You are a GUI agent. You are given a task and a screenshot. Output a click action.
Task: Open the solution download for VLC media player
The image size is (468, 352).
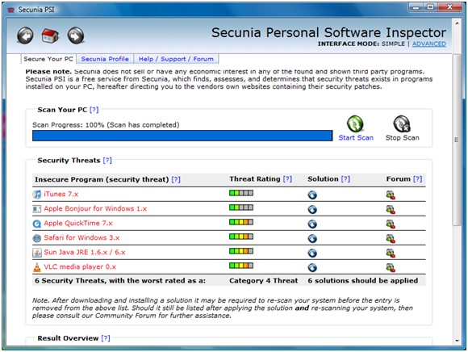coord(312,267)
